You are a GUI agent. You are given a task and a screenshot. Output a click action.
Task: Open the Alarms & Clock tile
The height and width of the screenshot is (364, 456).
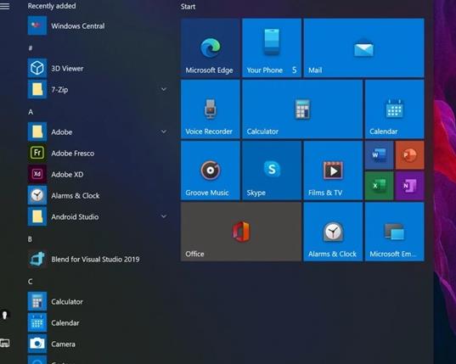333,232
